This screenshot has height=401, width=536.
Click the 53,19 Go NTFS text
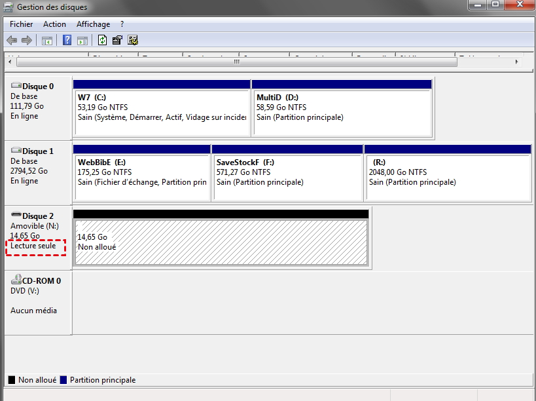tap(103, 107)
